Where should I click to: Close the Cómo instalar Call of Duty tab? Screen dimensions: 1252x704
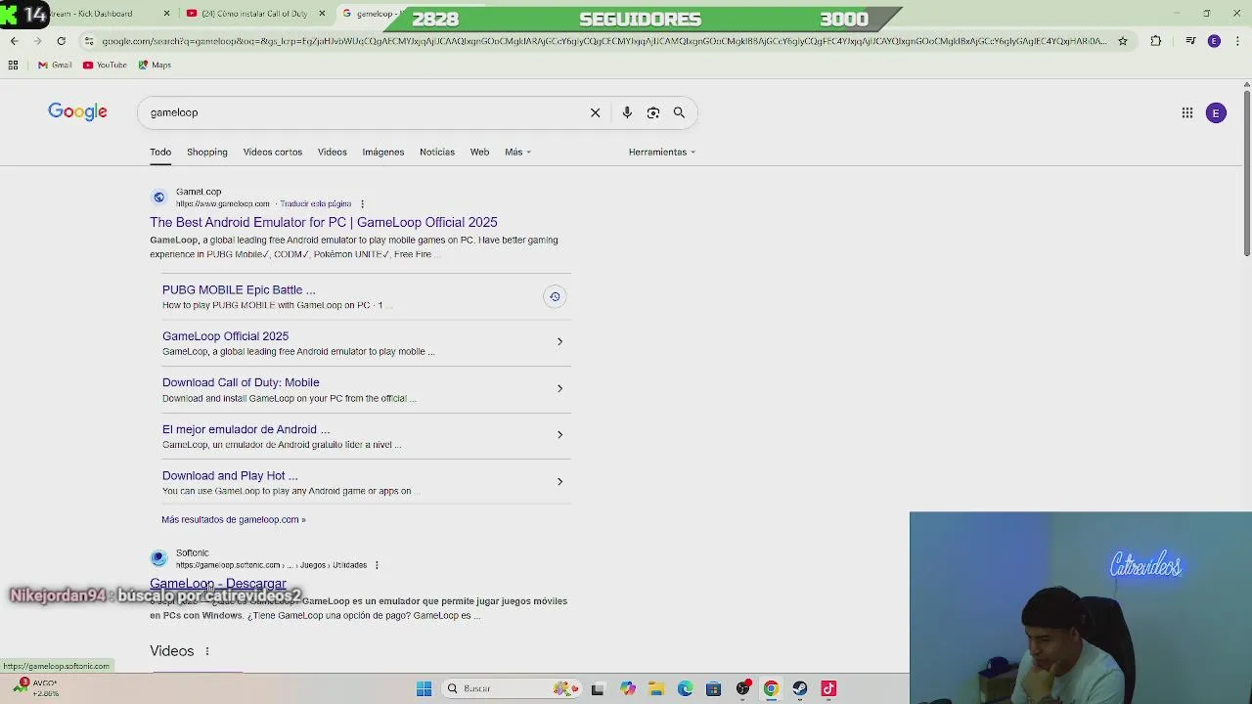(322, 14)
